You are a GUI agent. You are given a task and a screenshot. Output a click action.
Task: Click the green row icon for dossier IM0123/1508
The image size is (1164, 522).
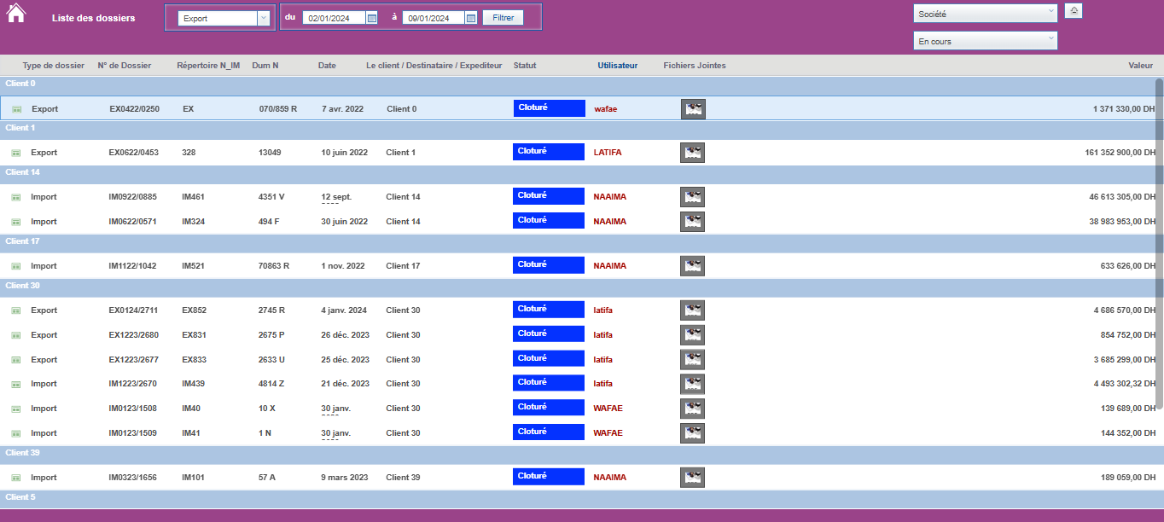tap(15, 409)
